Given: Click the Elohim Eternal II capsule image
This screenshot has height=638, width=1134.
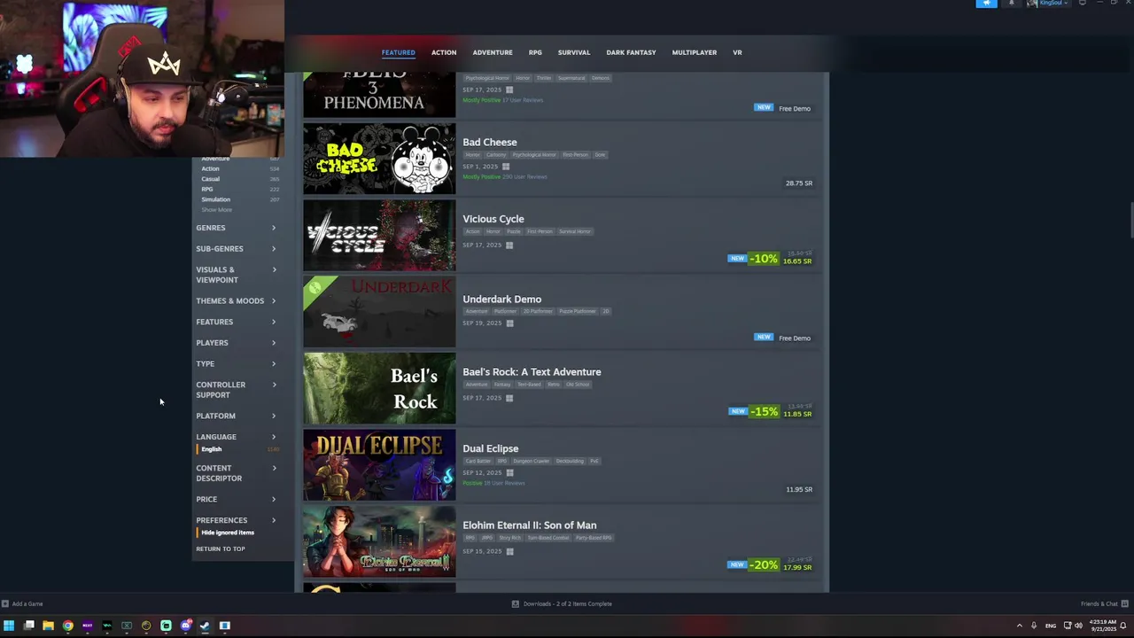Looking at the screenshot, I should (379, 541).
